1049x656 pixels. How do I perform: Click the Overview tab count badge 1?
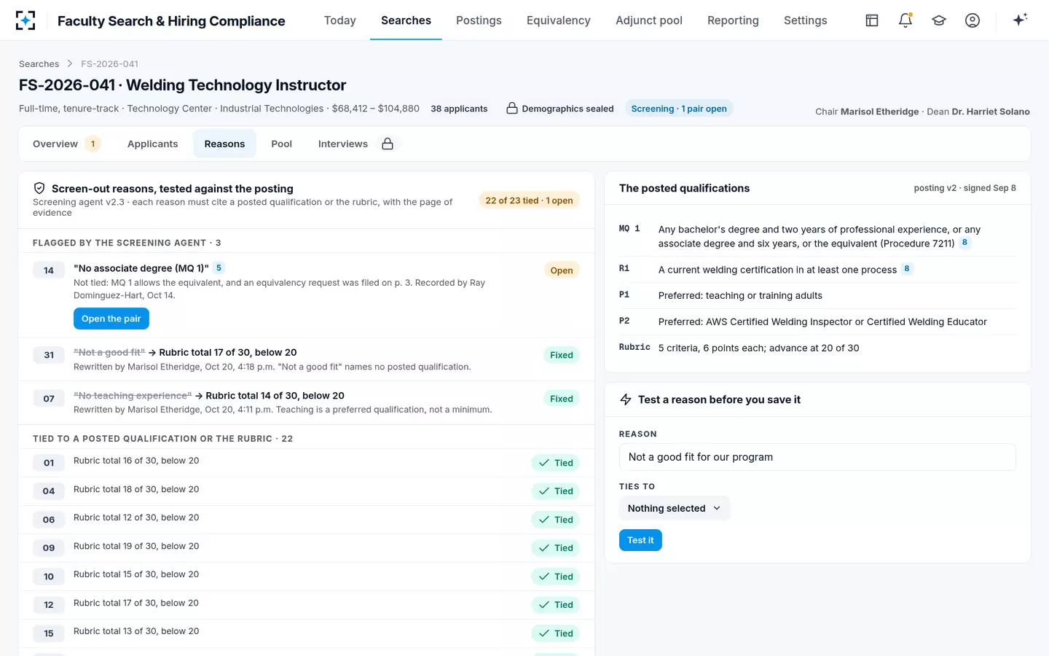pos(93,144)
